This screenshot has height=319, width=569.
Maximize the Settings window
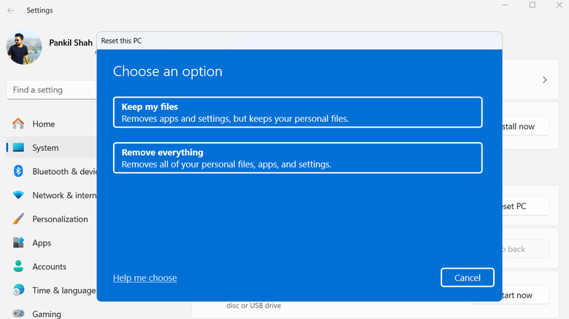532,6
